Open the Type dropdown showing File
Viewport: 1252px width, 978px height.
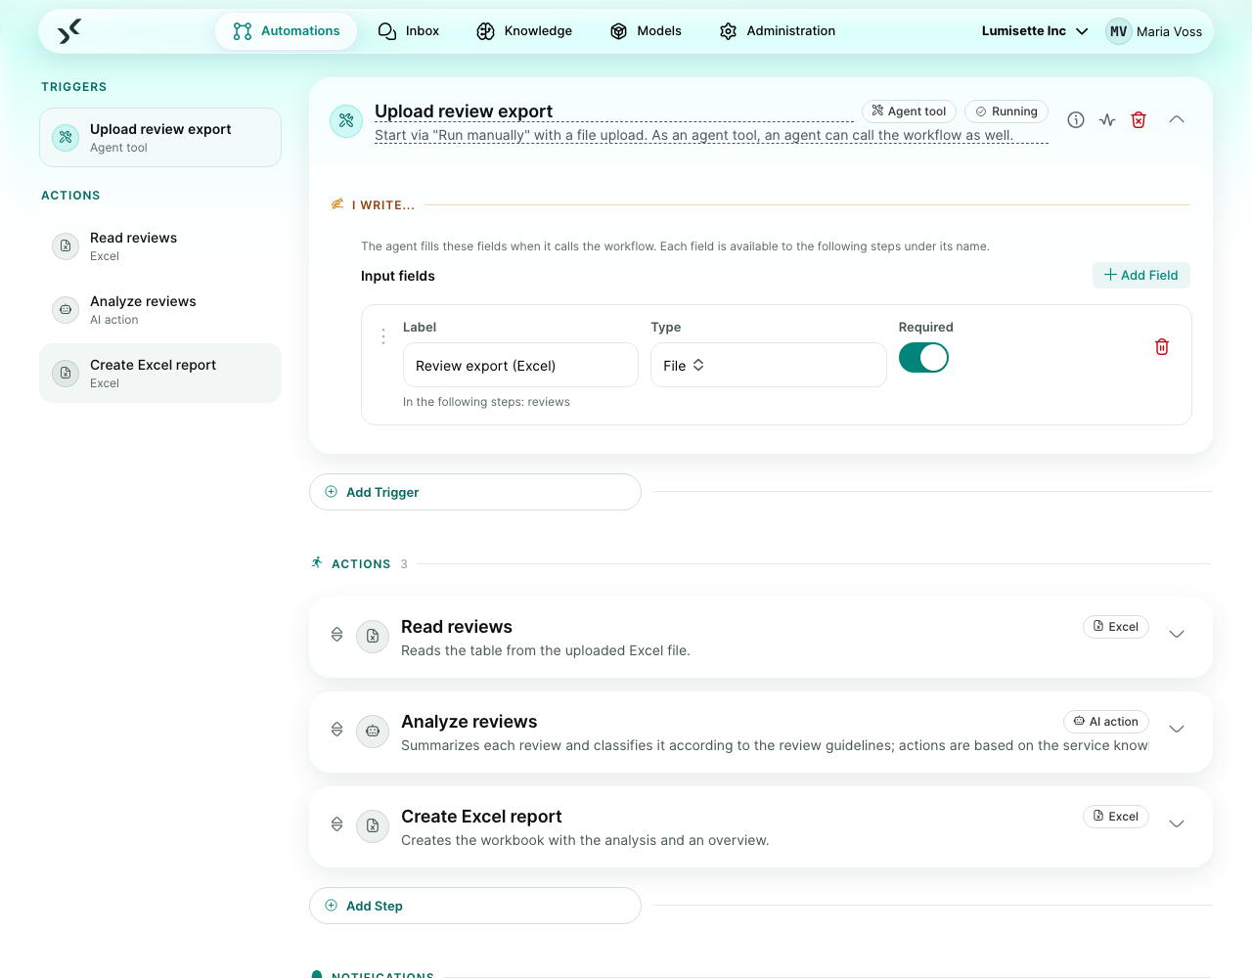click(769, 365)
